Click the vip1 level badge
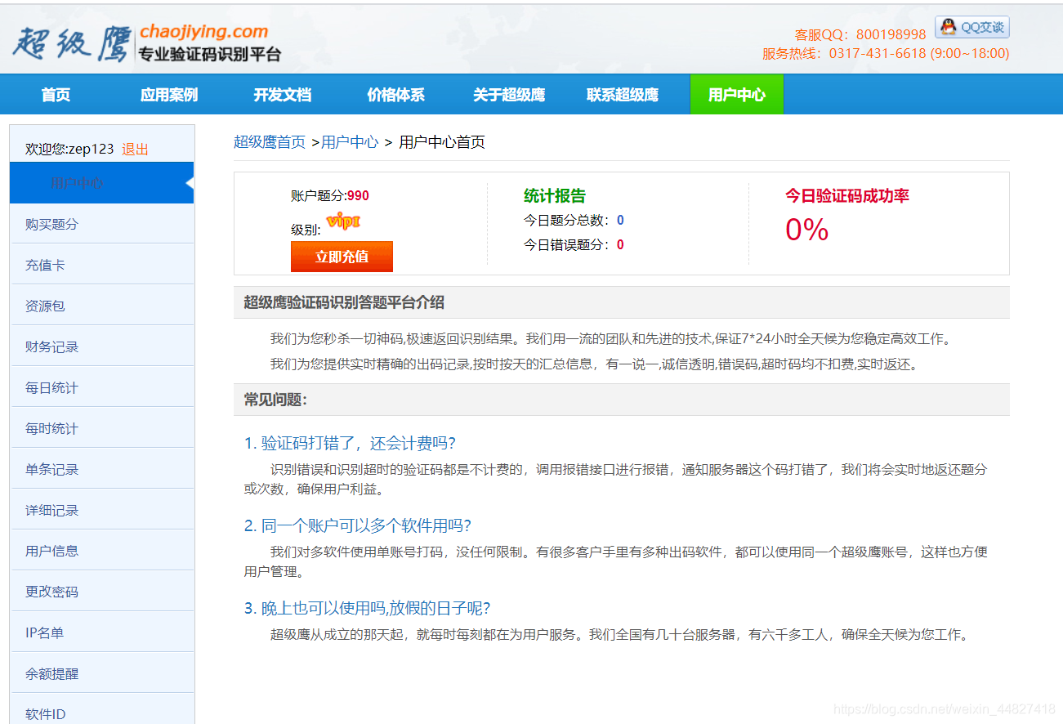This screenshot has width=1063, height=724. [x=343, y=221]
